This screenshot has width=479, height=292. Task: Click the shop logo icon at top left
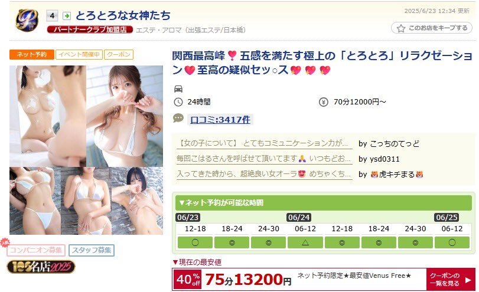27,20
